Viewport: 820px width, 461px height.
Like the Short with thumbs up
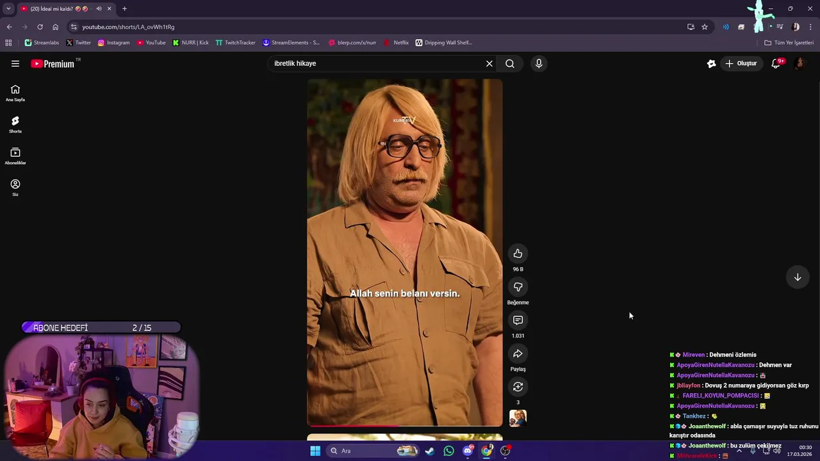pos(518,254)
